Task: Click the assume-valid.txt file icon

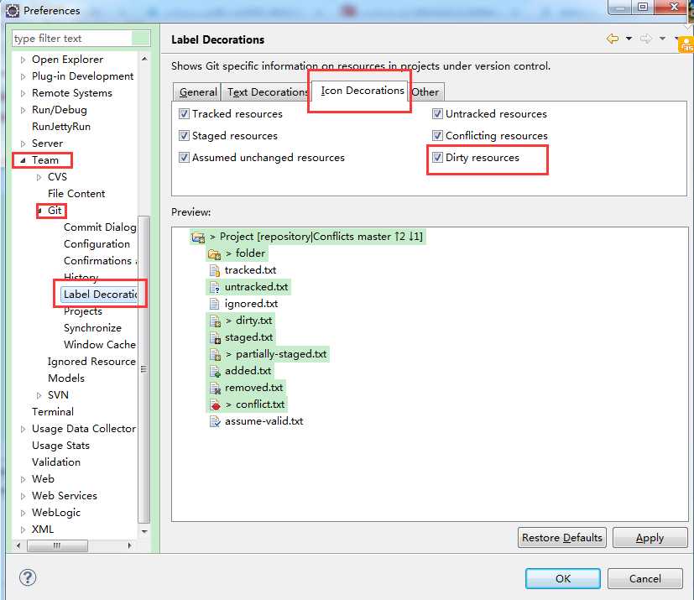Action: click(x=215, y=421)
